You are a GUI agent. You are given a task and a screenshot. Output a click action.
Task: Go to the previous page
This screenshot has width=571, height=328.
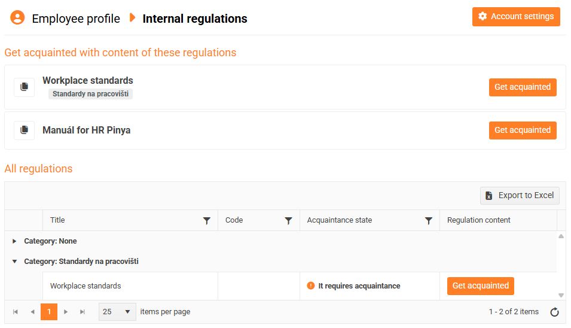32,312
